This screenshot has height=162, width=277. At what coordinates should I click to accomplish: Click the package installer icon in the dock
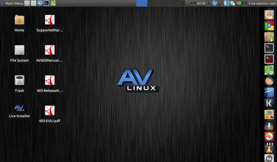269,37
